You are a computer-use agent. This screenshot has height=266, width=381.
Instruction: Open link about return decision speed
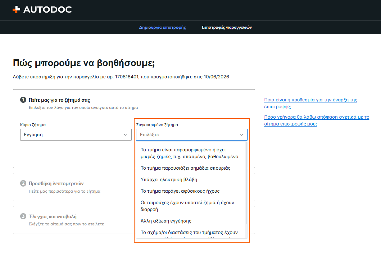pos(317,120)
